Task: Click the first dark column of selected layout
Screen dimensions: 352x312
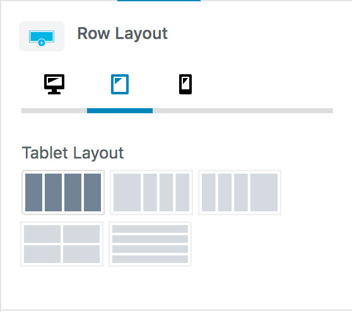Action: tap(33, 192)
